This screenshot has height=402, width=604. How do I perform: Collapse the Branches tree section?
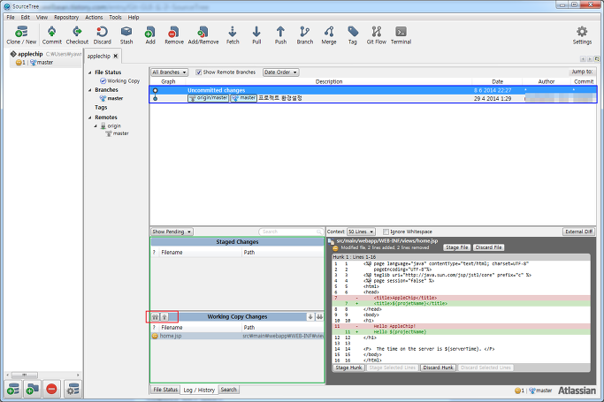point(90,90)
